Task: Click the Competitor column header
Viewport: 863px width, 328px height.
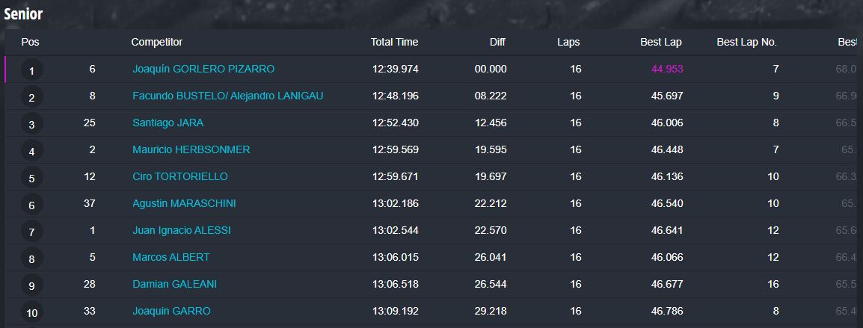Action: [157, 43]
